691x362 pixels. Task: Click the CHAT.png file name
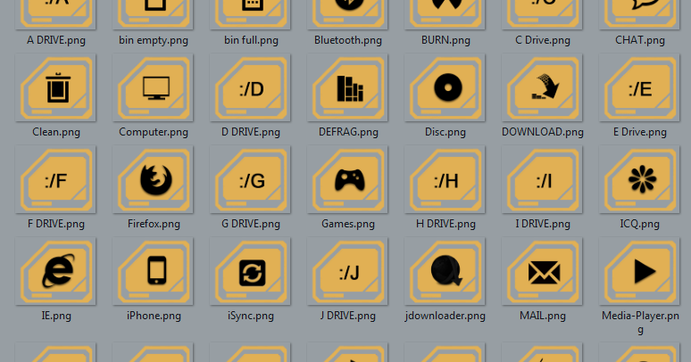pyautogui.click(x=640, y=40)
